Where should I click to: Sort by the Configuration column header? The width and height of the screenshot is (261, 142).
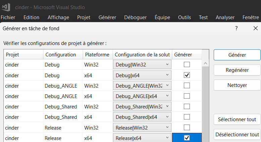tap(63, 55)
